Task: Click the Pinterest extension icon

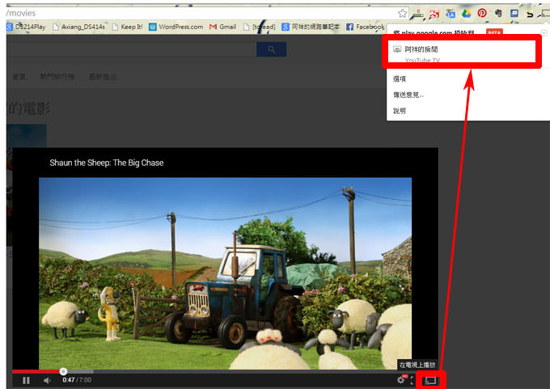Action: coord(482,13)
